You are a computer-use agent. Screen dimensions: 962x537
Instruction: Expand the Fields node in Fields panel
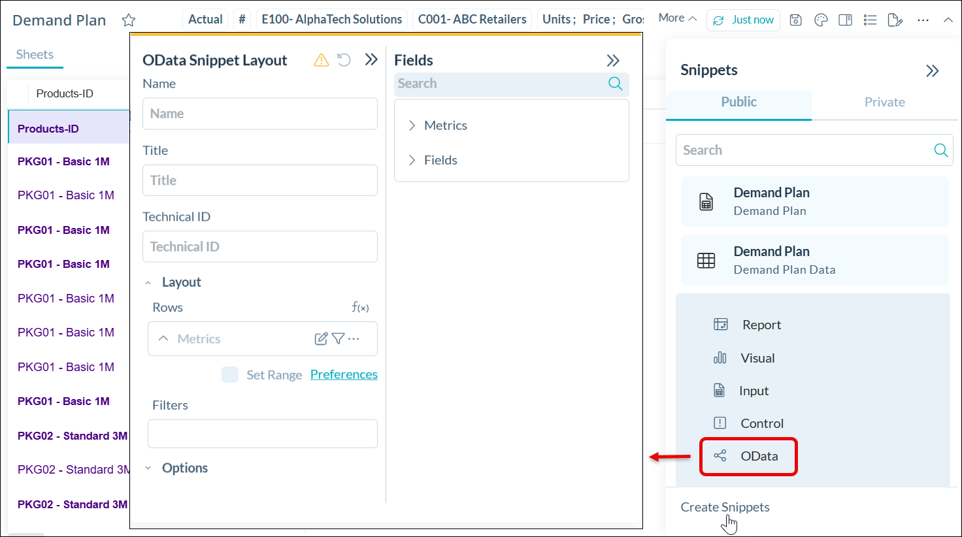412,160
